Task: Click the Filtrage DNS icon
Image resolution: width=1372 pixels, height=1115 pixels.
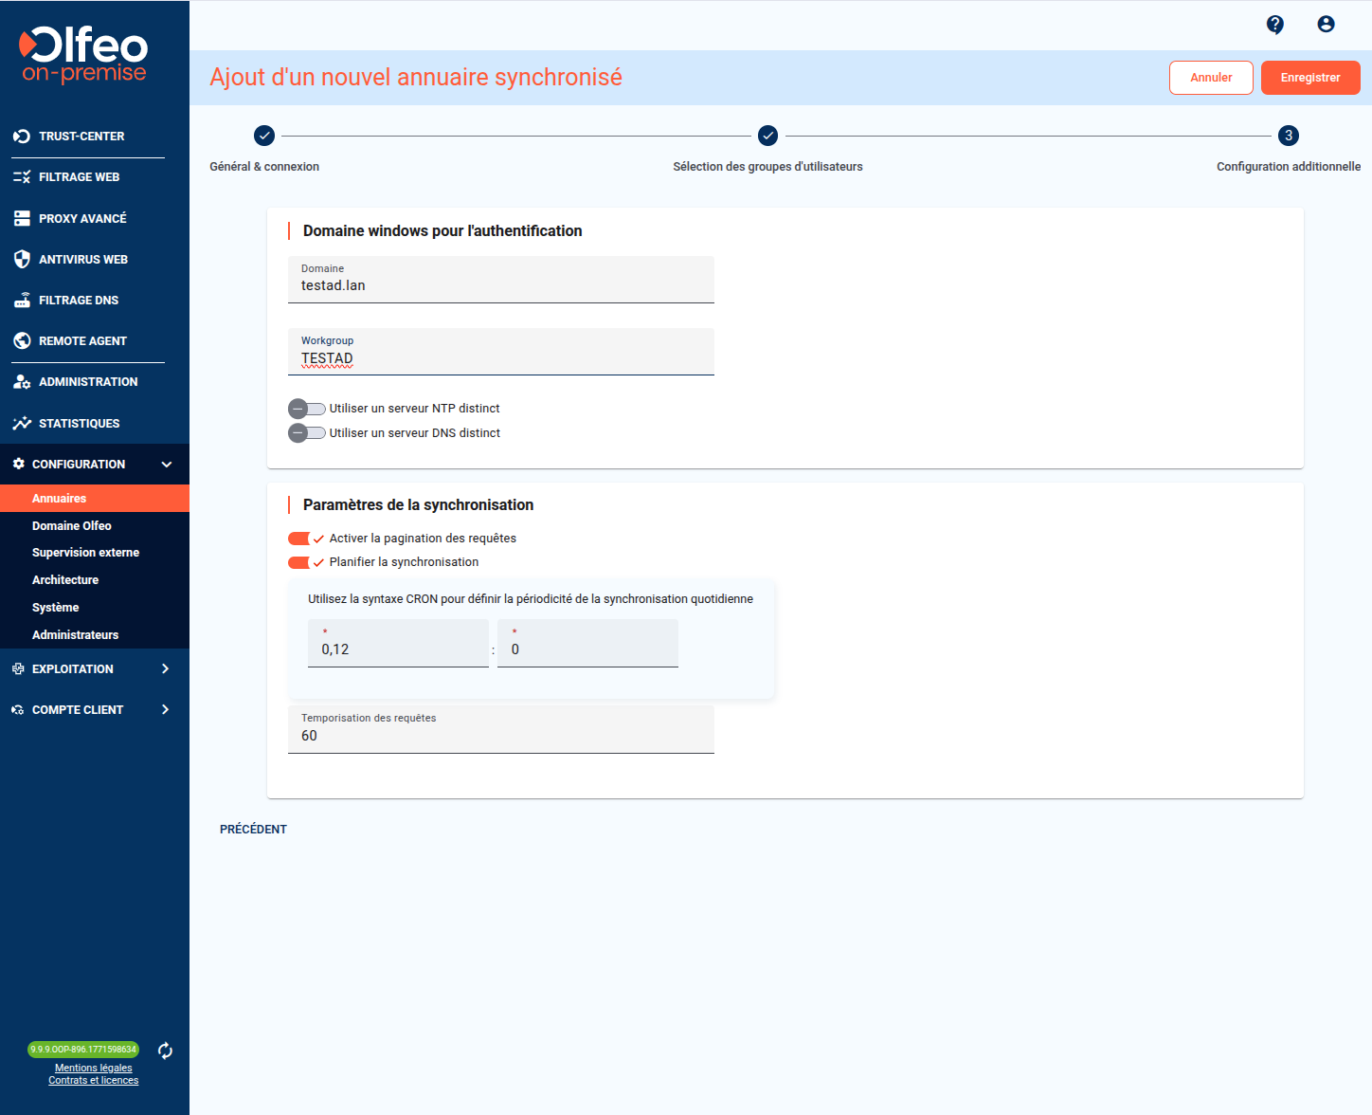Action: click(22, 301)
